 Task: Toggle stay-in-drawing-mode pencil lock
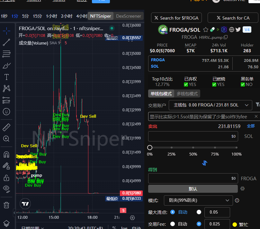pyautogui.click(x=6, y=166)
